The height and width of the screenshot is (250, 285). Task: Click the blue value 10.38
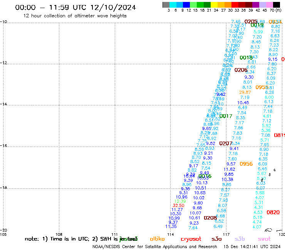click(227, 180)
